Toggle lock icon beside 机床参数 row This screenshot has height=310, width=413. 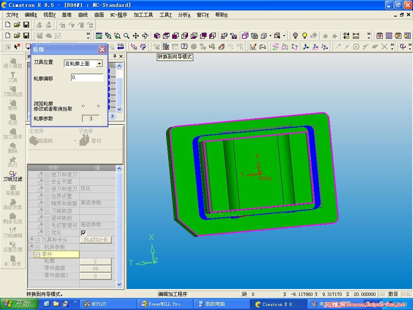click(x=31, y=247)
